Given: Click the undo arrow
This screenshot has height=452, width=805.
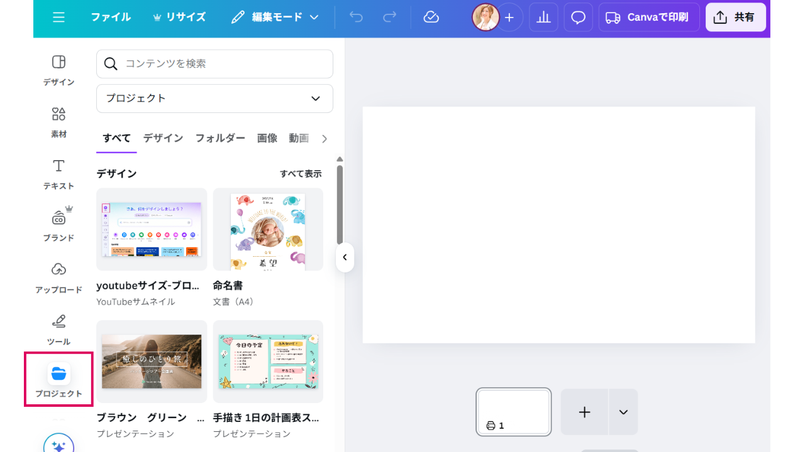Looking at the screenshot, I should 357,18.
